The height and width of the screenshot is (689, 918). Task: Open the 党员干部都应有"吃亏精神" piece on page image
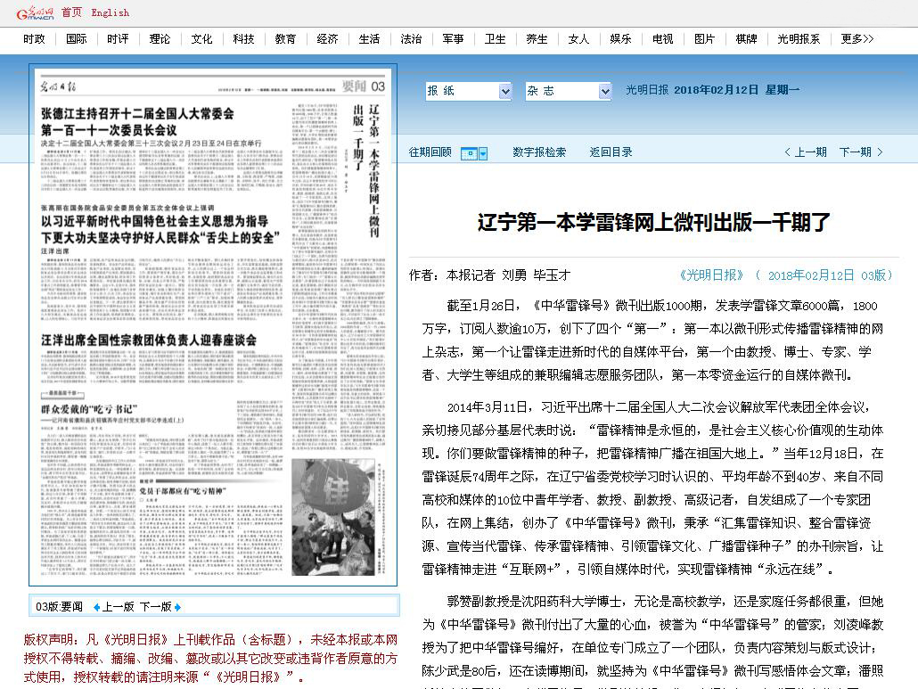click(x=183, y=490)
